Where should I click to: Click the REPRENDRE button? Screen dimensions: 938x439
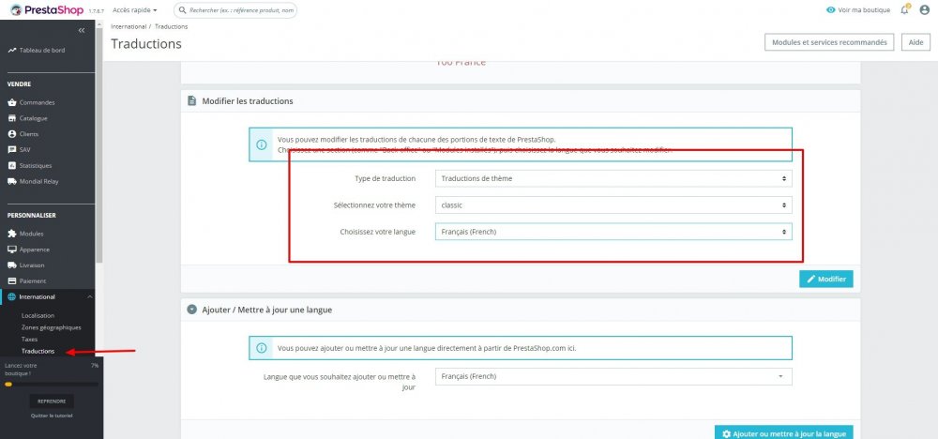tap(52, 401)
